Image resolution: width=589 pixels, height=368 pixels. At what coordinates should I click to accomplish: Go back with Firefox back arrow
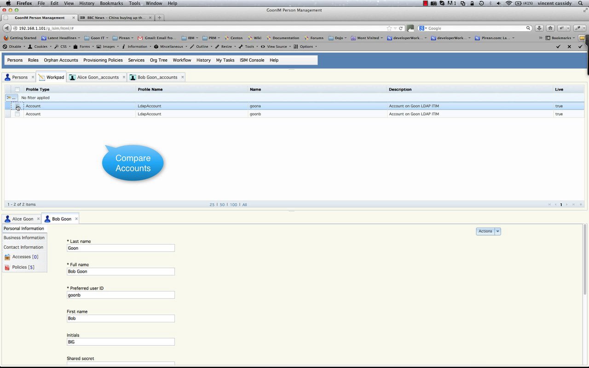point(6,28)
